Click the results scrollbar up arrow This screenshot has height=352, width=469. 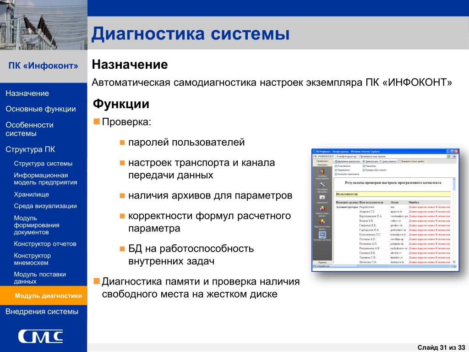[454, 179]
